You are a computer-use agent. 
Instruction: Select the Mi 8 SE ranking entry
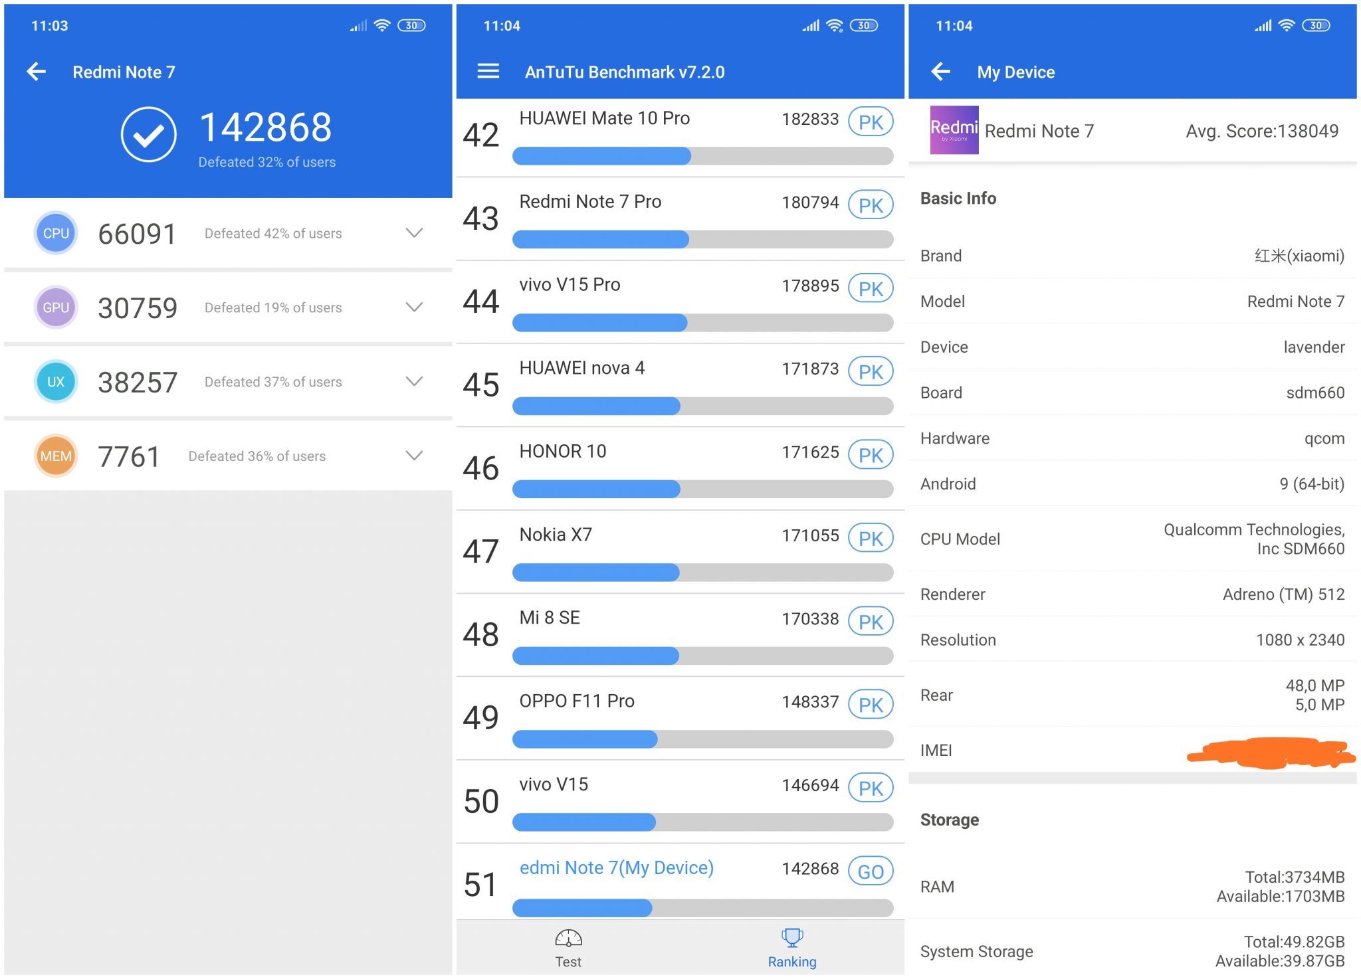680,635
